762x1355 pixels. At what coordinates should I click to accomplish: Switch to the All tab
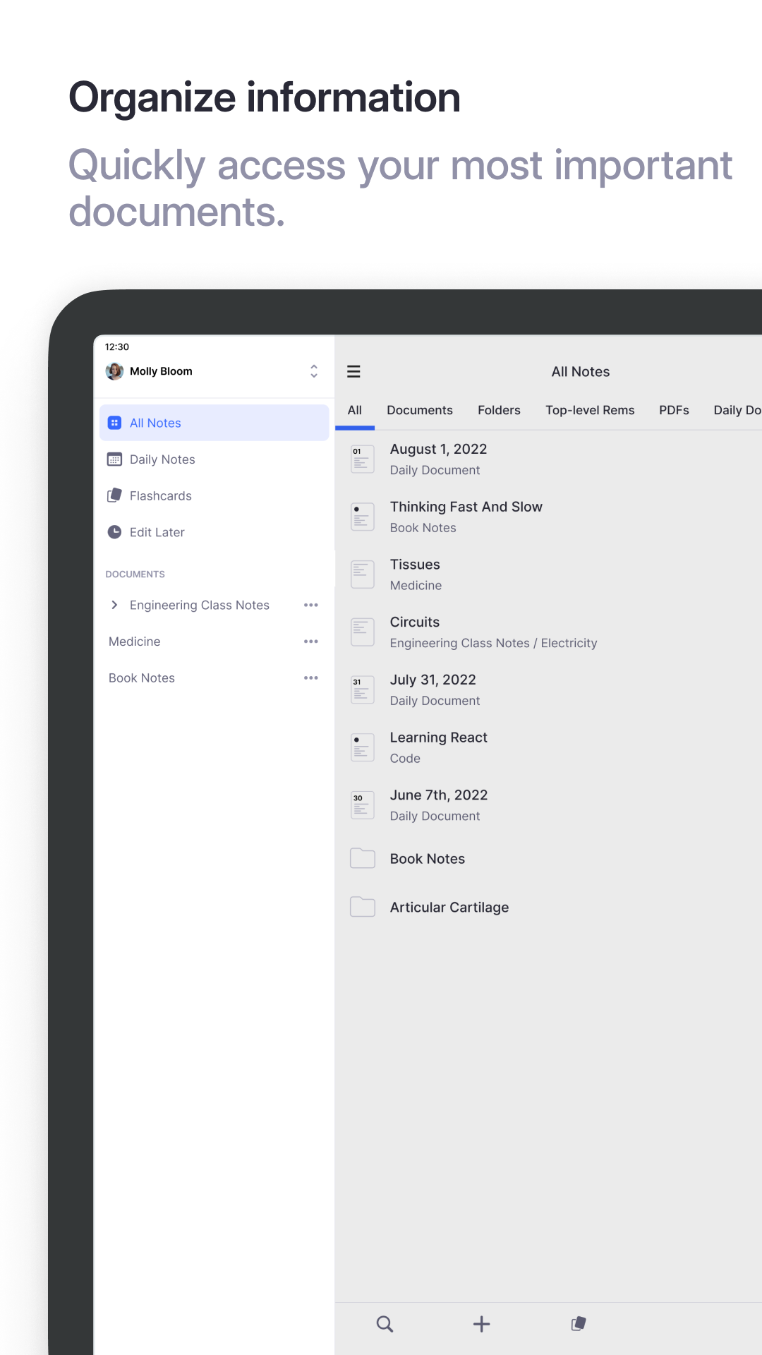click(355, 410)
